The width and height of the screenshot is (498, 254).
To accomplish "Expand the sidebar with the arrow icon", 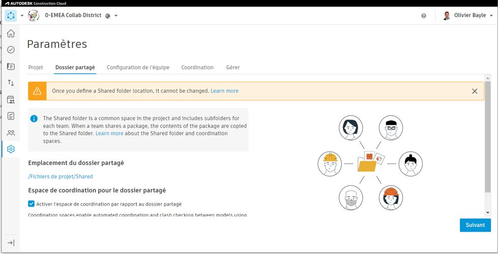I will click(11, 243).
